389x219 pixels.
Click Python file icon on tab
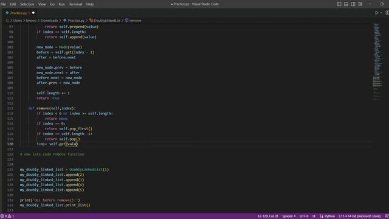7,13
